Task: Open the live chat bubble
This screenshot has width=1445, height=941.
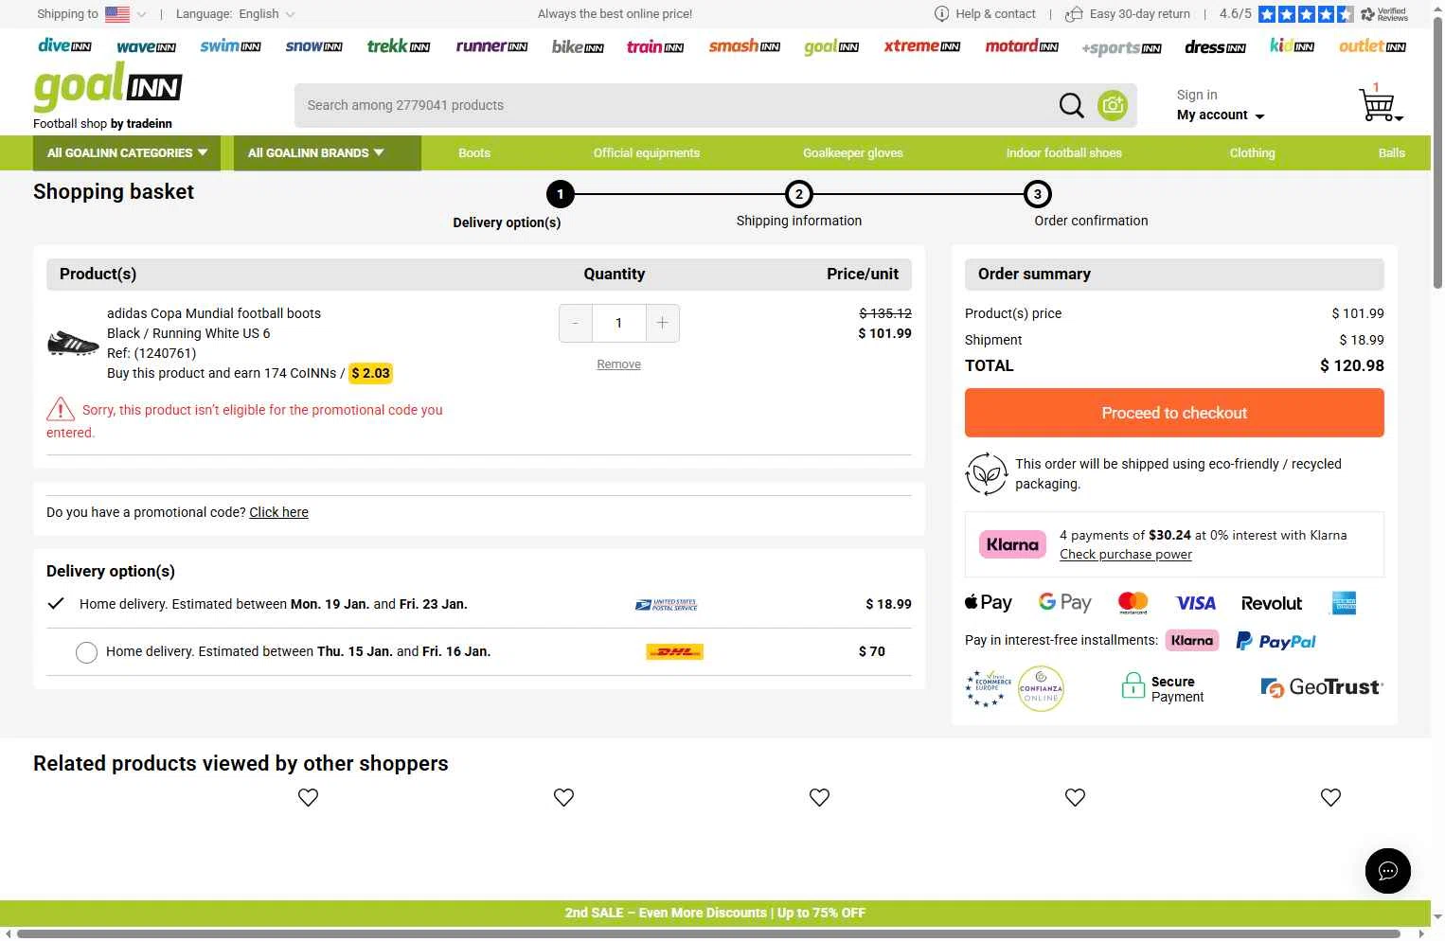Action: tap(1388, 871)
